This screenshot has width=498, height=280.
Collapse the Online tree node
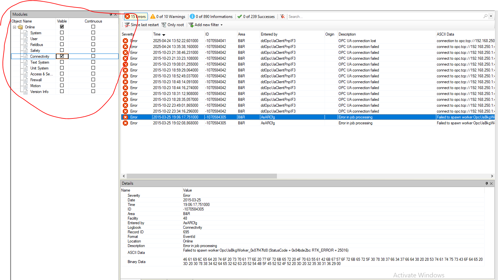(14, 27)
